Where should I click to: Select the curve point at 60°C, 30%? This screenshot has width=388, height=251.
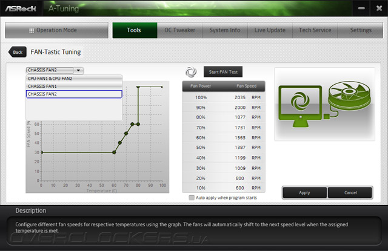pos(114,152)
